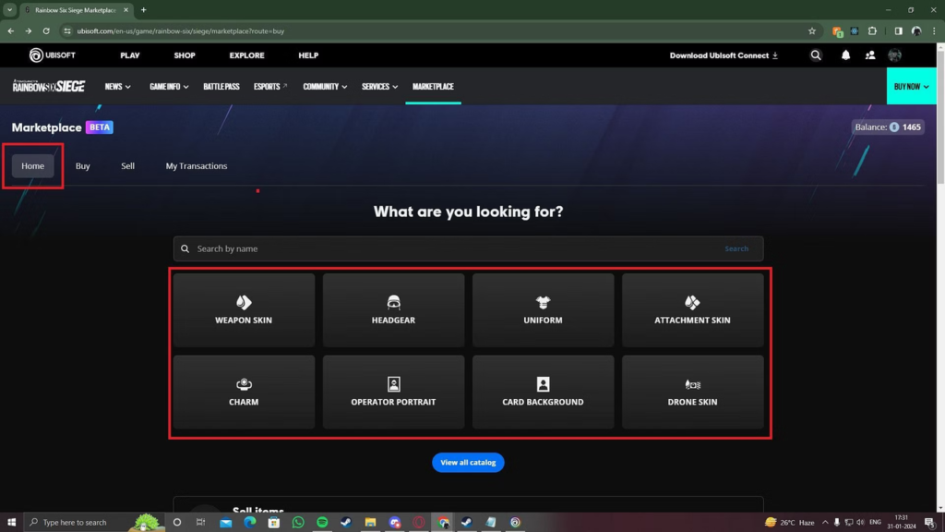Go to the My Transactions tab

click(197, 166)
